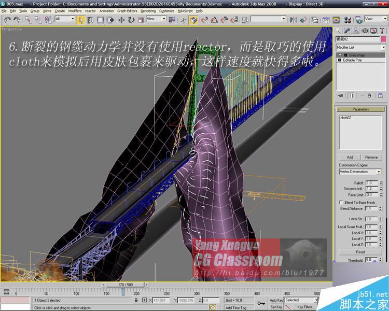This screenshot has height=311, width=389.
Task: Toggle the Spinner Snap icon
Action: (x=234, y=20)
